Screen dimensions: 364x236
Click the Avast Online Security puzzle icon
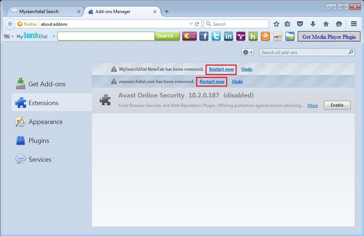pos(105,100)
